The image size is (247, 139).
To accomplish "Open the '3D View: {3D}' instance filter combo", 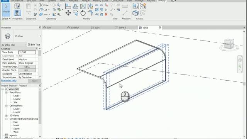I will pos(14,45).
